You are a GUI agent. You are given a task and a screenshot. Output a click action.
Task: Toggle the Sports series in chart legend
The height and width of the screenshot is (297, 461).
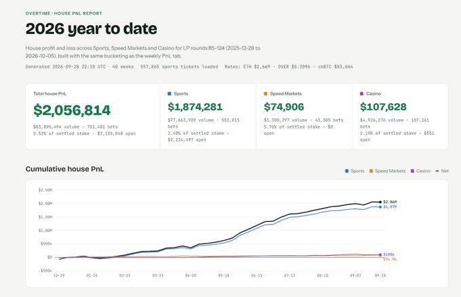(x=355, y=170)
